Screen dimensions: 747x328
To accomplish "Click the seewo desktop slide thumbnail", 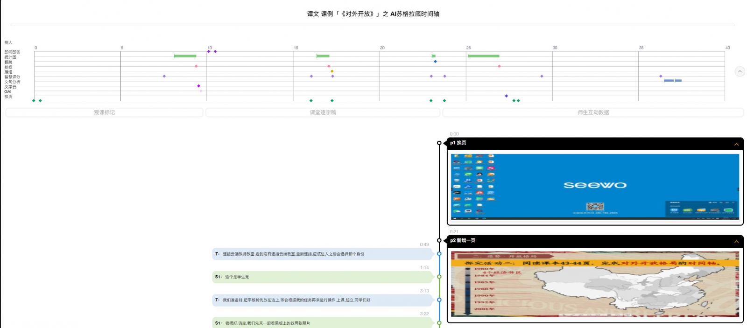I will tap(595, 186).
